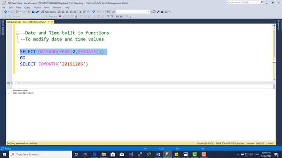
Task: Click the navigate backward toolbar icon
Action: [x=6, y=12]
